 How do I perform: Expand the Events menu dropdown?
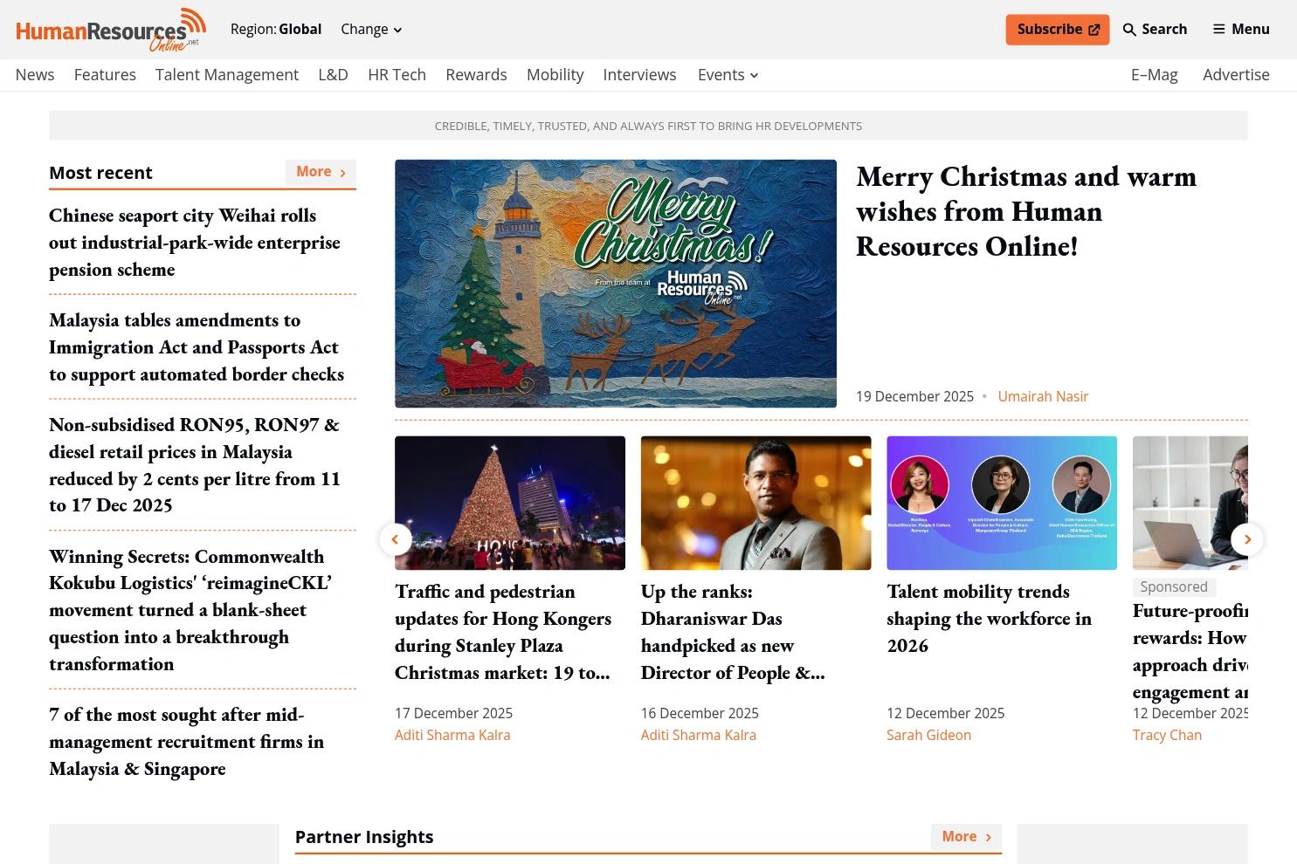tap(728, 75)
